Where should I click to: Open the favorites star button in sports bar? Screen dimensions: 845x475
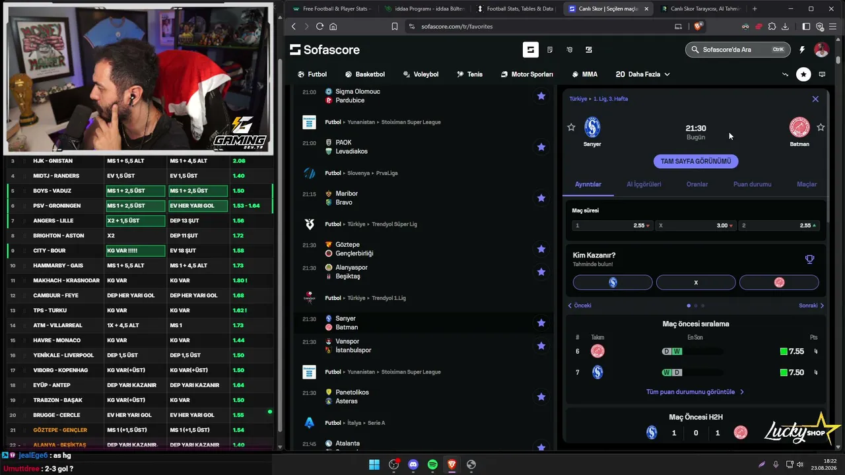(x=803, y=75)
